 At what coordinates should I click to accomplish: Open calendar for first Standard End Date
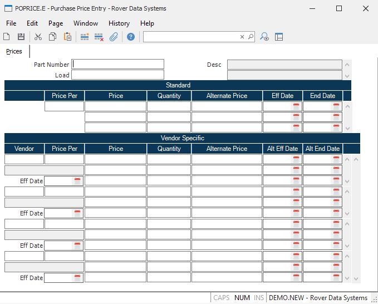336,106
